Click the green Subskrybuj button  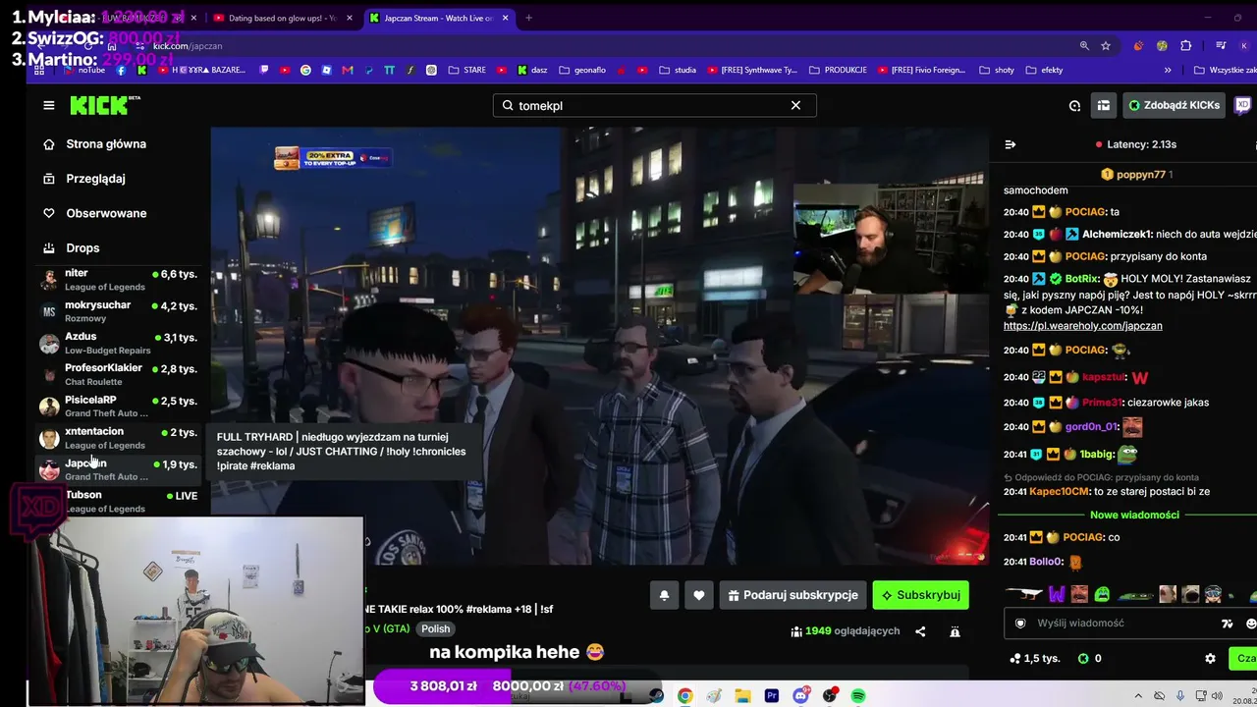coord(920,595)
